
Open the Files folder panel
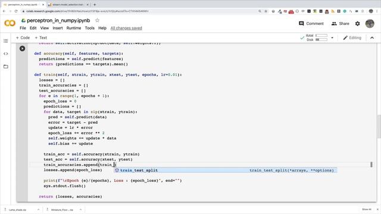6,67
